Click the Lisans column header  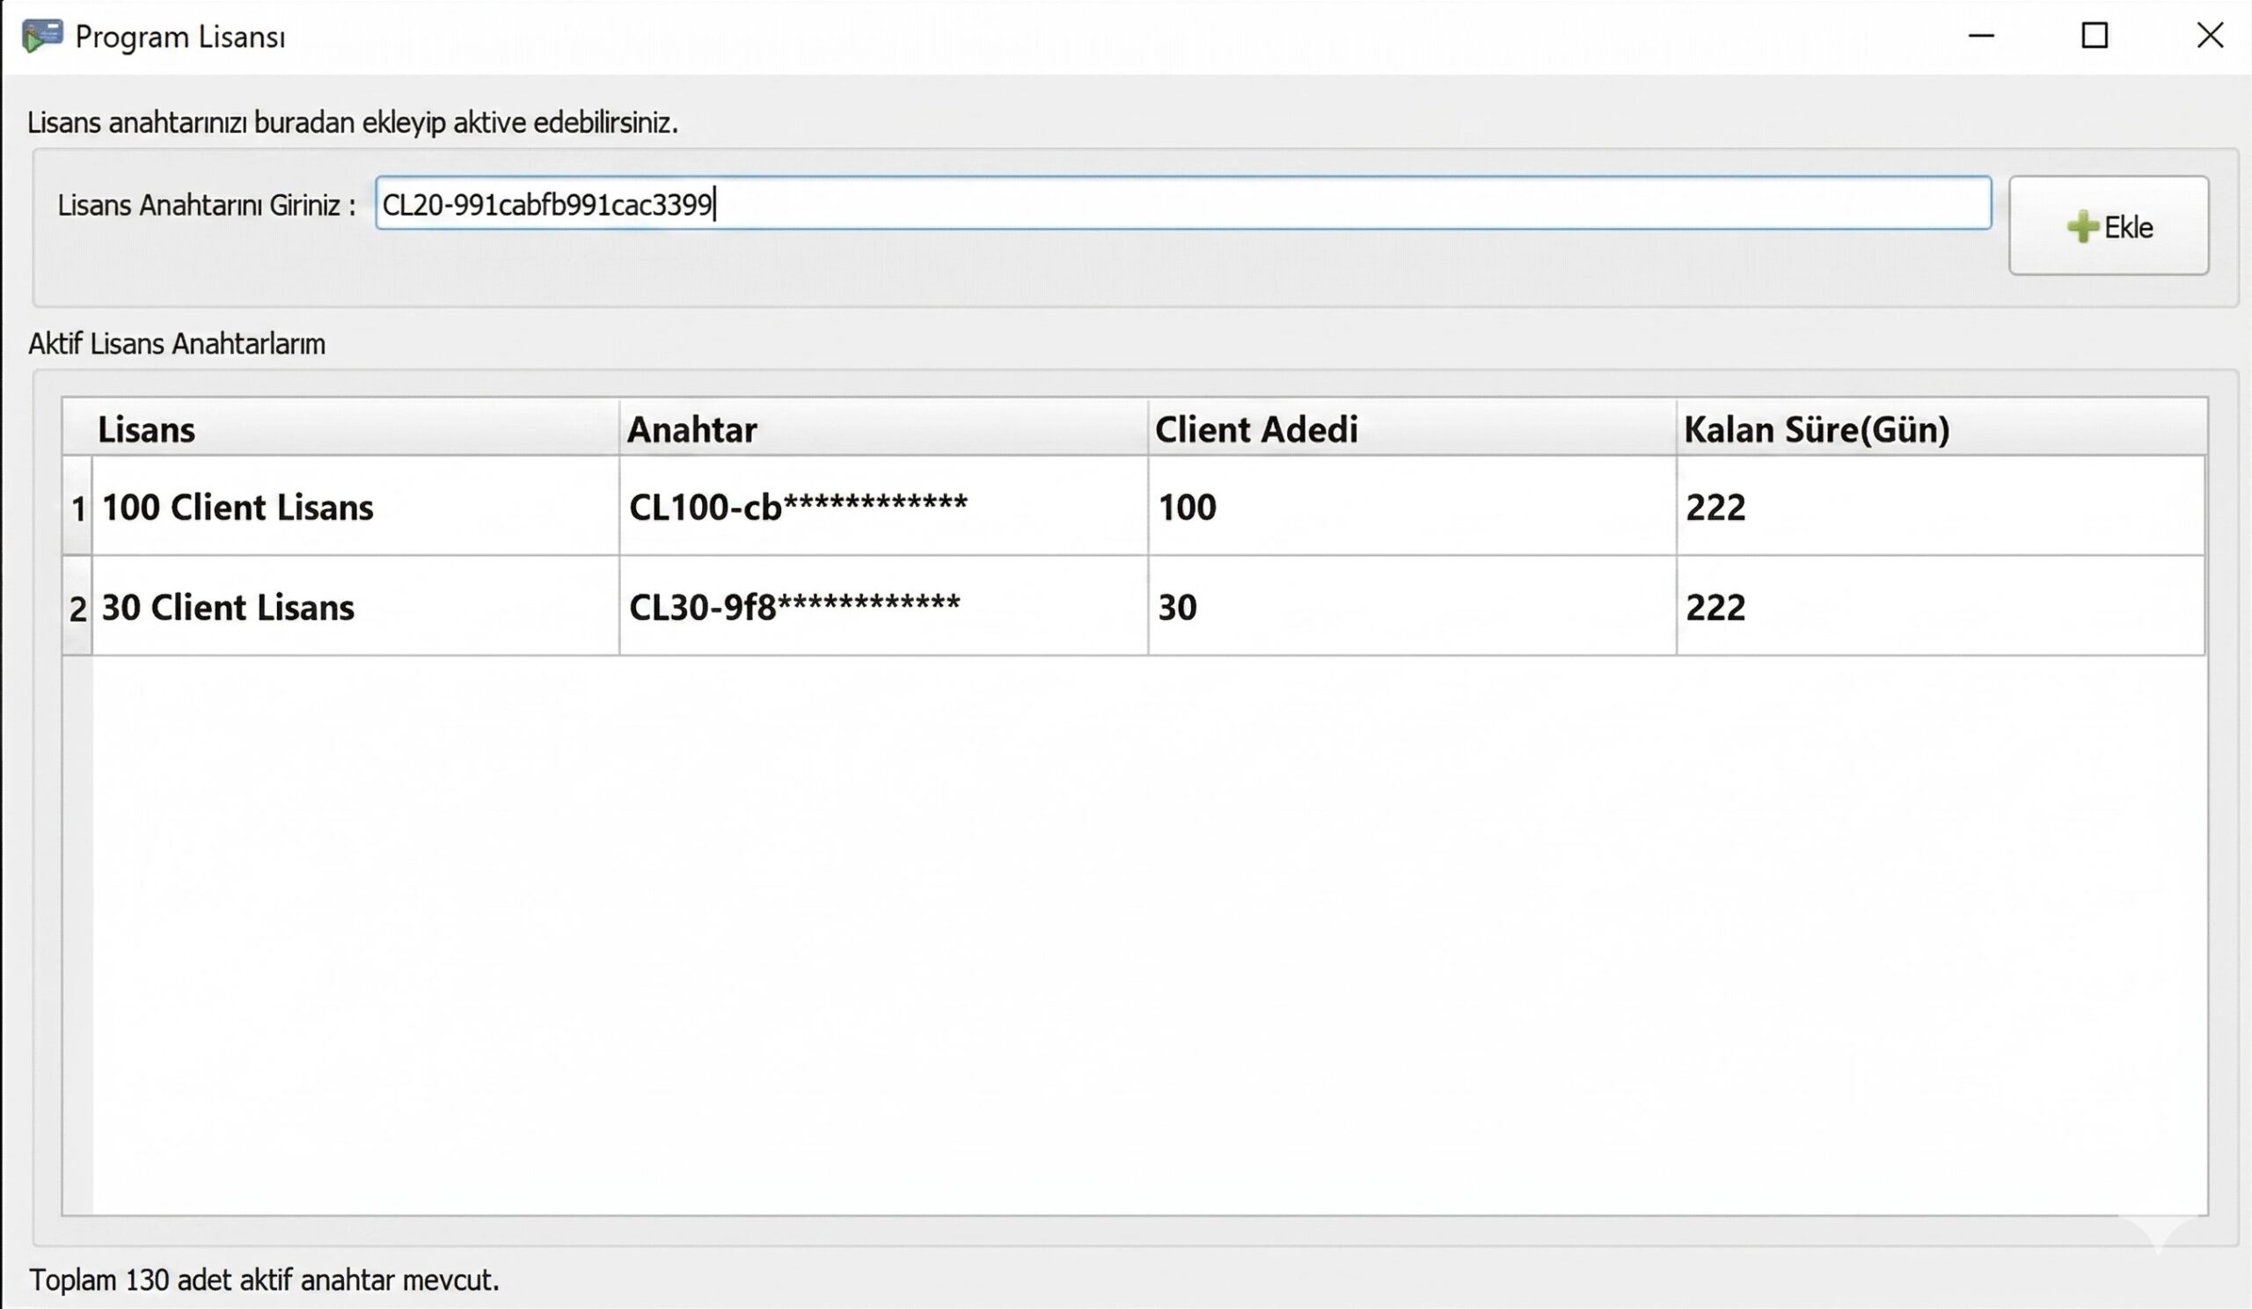click(x=148, y=429)
